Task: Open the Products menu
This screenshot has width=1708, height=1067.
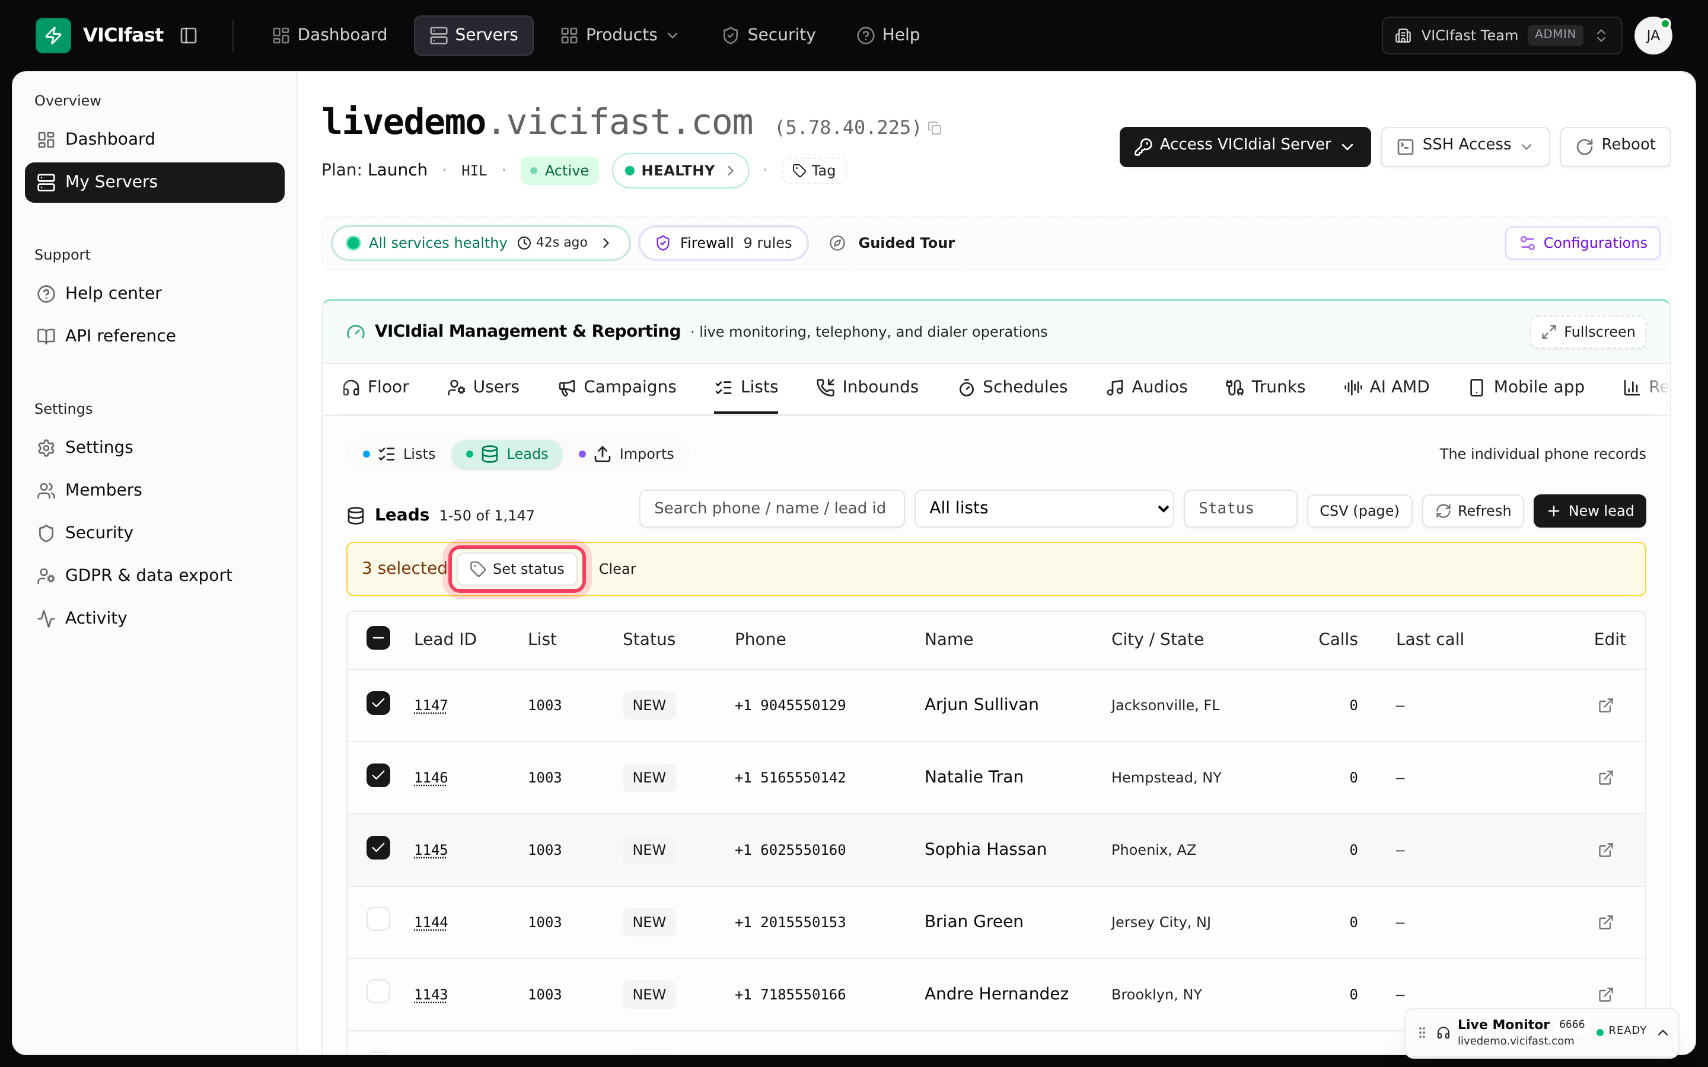Action: [619, 36]
